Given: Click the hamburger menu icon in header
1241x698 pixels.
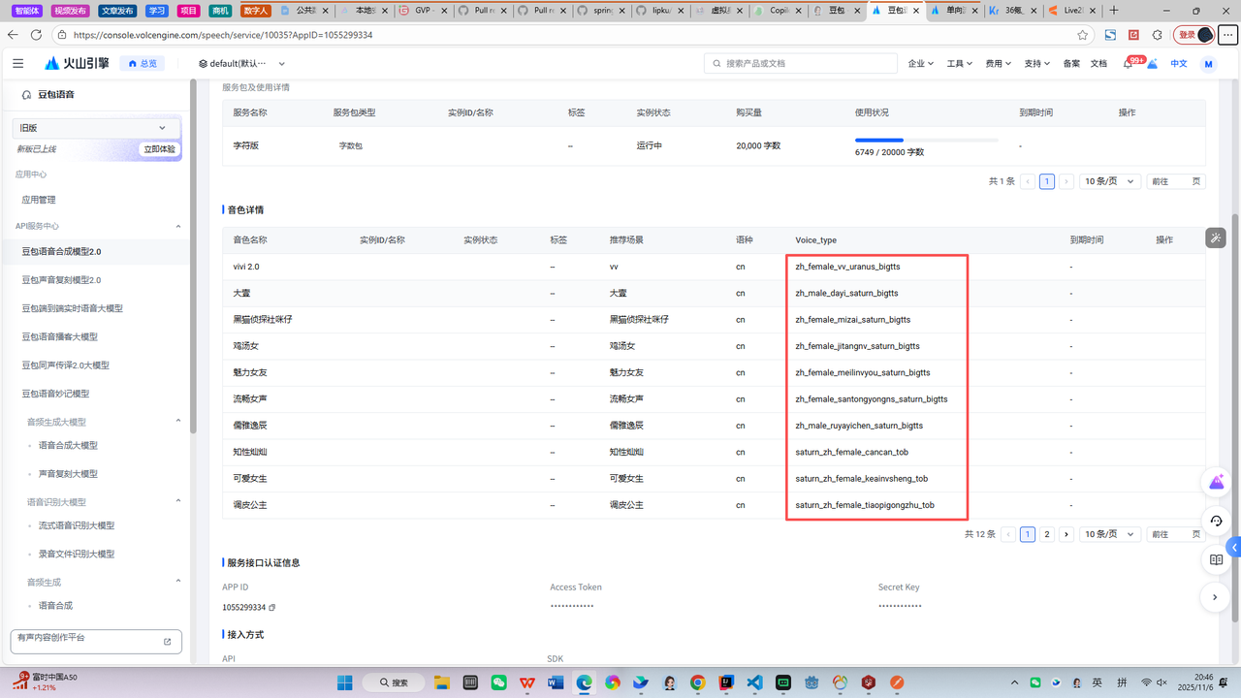Looking at the screenshot, I should [17, 63].
